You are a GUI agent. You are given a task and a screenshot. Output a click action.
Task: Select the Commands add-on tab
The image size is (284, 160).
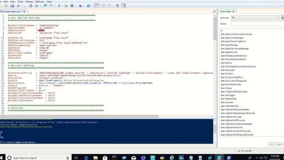225,12
